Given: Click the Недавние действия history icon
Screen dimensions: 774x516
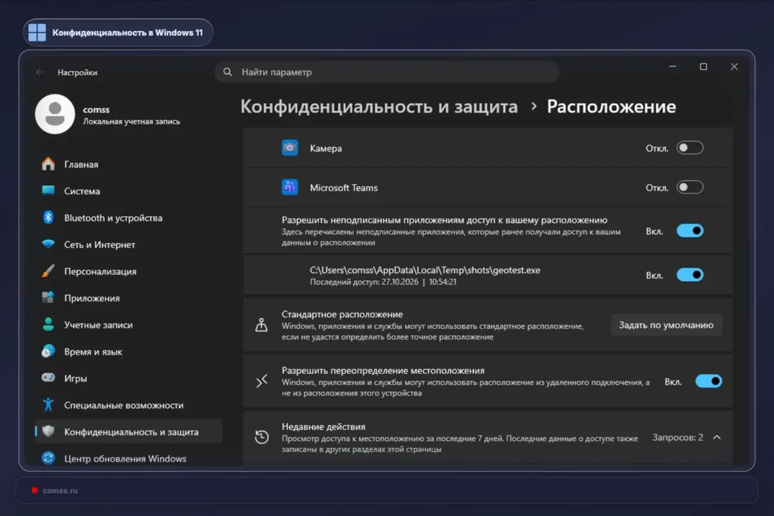Looking at the screenshot, I should point(261,437).
